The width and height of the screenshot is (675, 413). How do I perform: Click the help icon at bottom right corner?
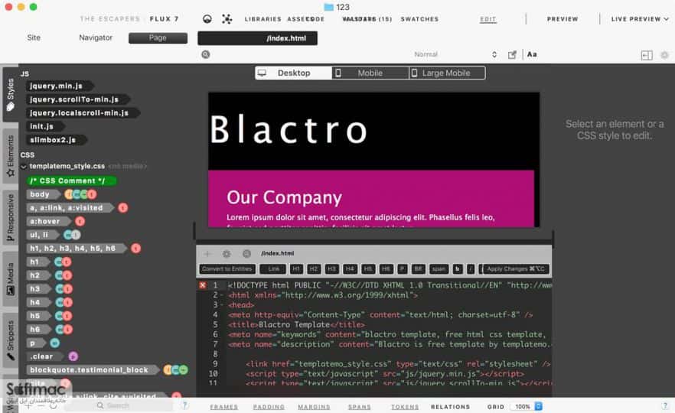pyautogui.click(x=665, y=405)
